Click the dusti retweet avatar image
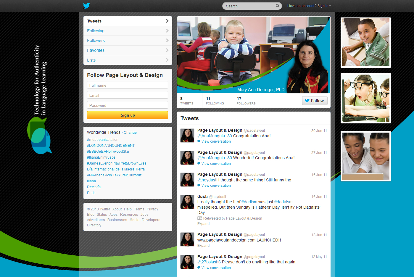The image size is (414, 277). [187, 202]
